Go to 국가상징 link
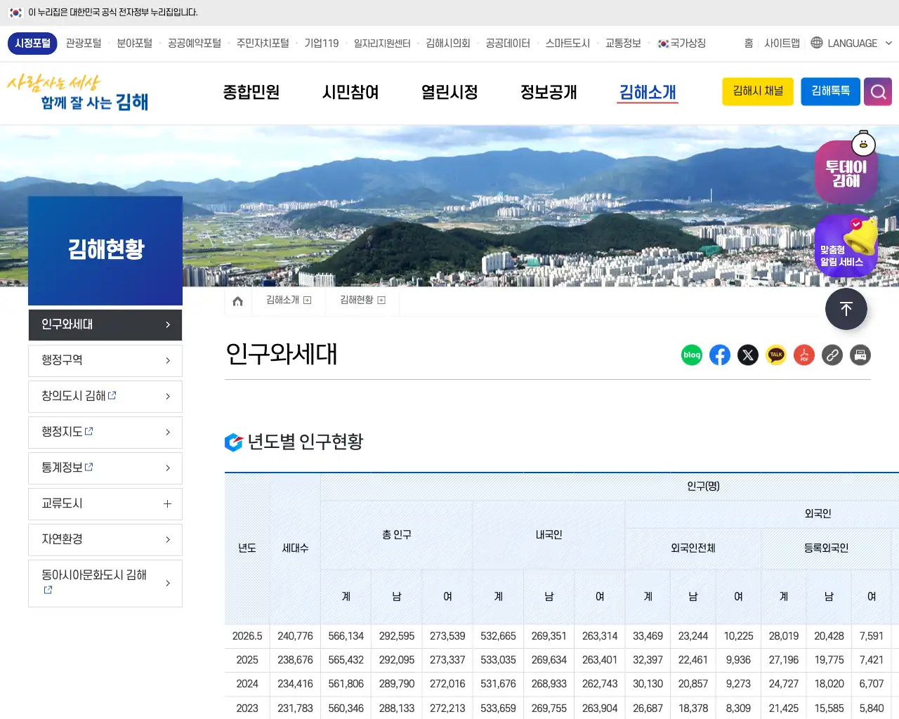Viewport: 899px width, 719px height. [x=681, y=44]
